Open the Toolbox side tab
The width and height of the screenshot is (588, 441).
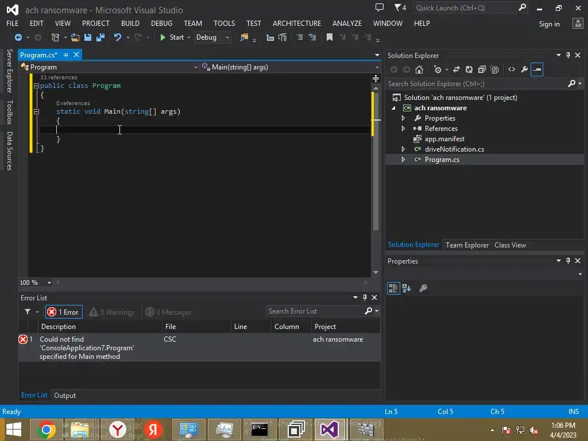tap(10, 112)
